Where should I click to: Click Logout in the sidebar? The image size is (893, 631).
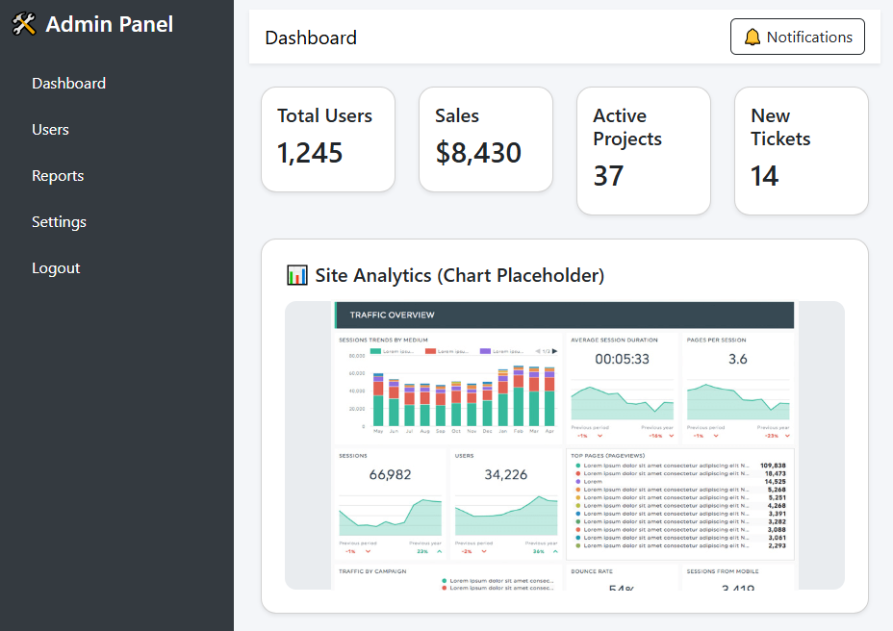(x=56, y=267)
